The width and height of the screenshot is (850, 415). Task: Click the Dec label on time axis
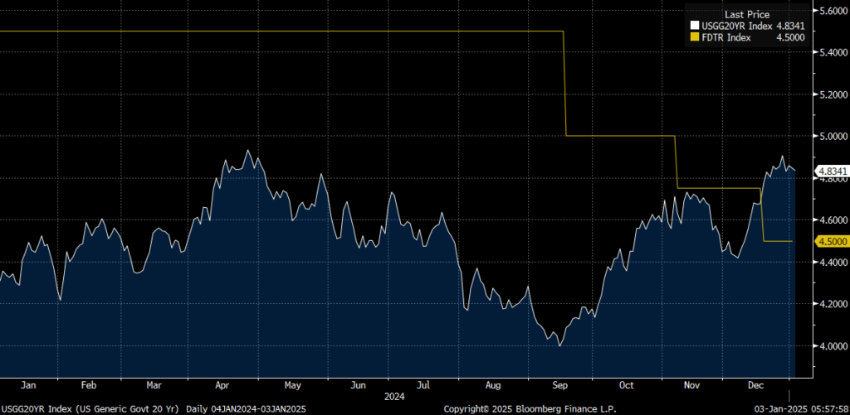757,385
